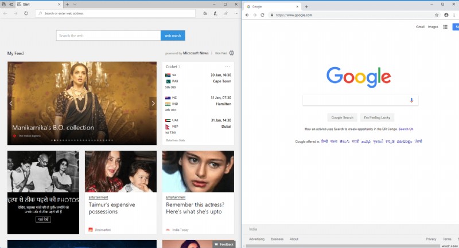The image size is (459, 248).
Task: Click the Search the web box
Action: coord(108,36)
